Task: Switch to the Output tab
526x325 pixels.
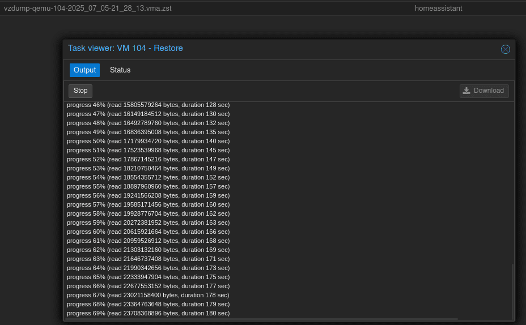Action: [x=84, y=70]
